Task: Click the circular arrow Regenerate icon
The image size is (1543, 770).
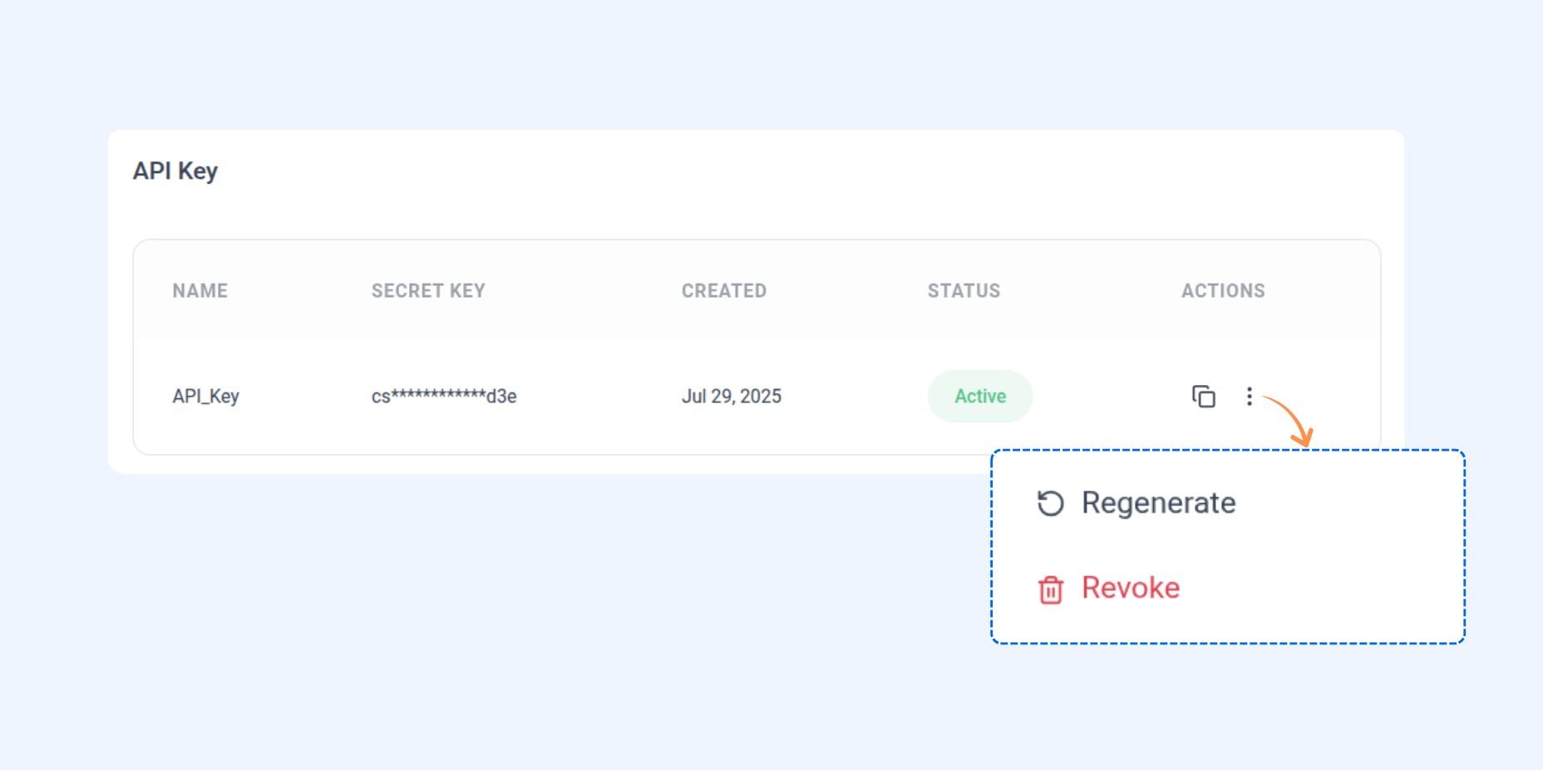Action: point(1050,503)
